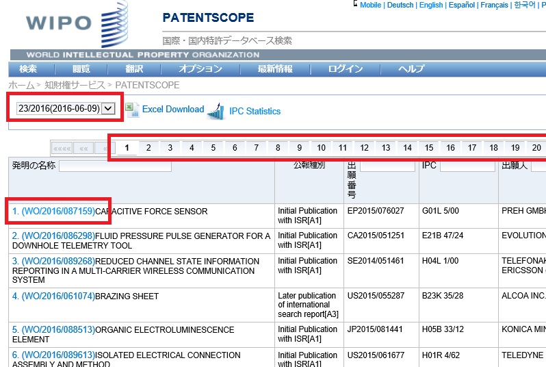Viewport: 546px width, 367px height.
Task: Go to results page 10
Action: (322, 148)
